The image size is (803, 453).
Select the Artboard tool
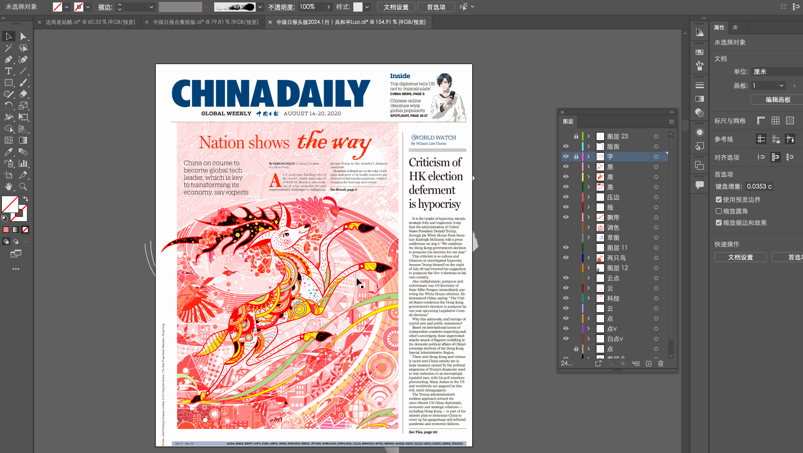(9, 175)
